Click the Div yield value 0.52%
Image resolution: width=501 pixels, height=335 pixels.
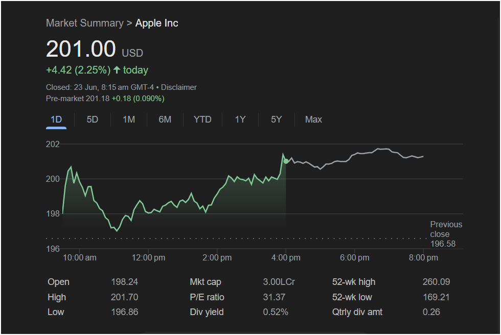[276, 312]
